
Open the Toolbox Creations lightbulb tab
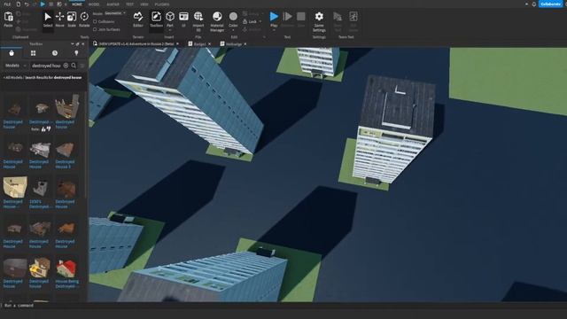76,53
